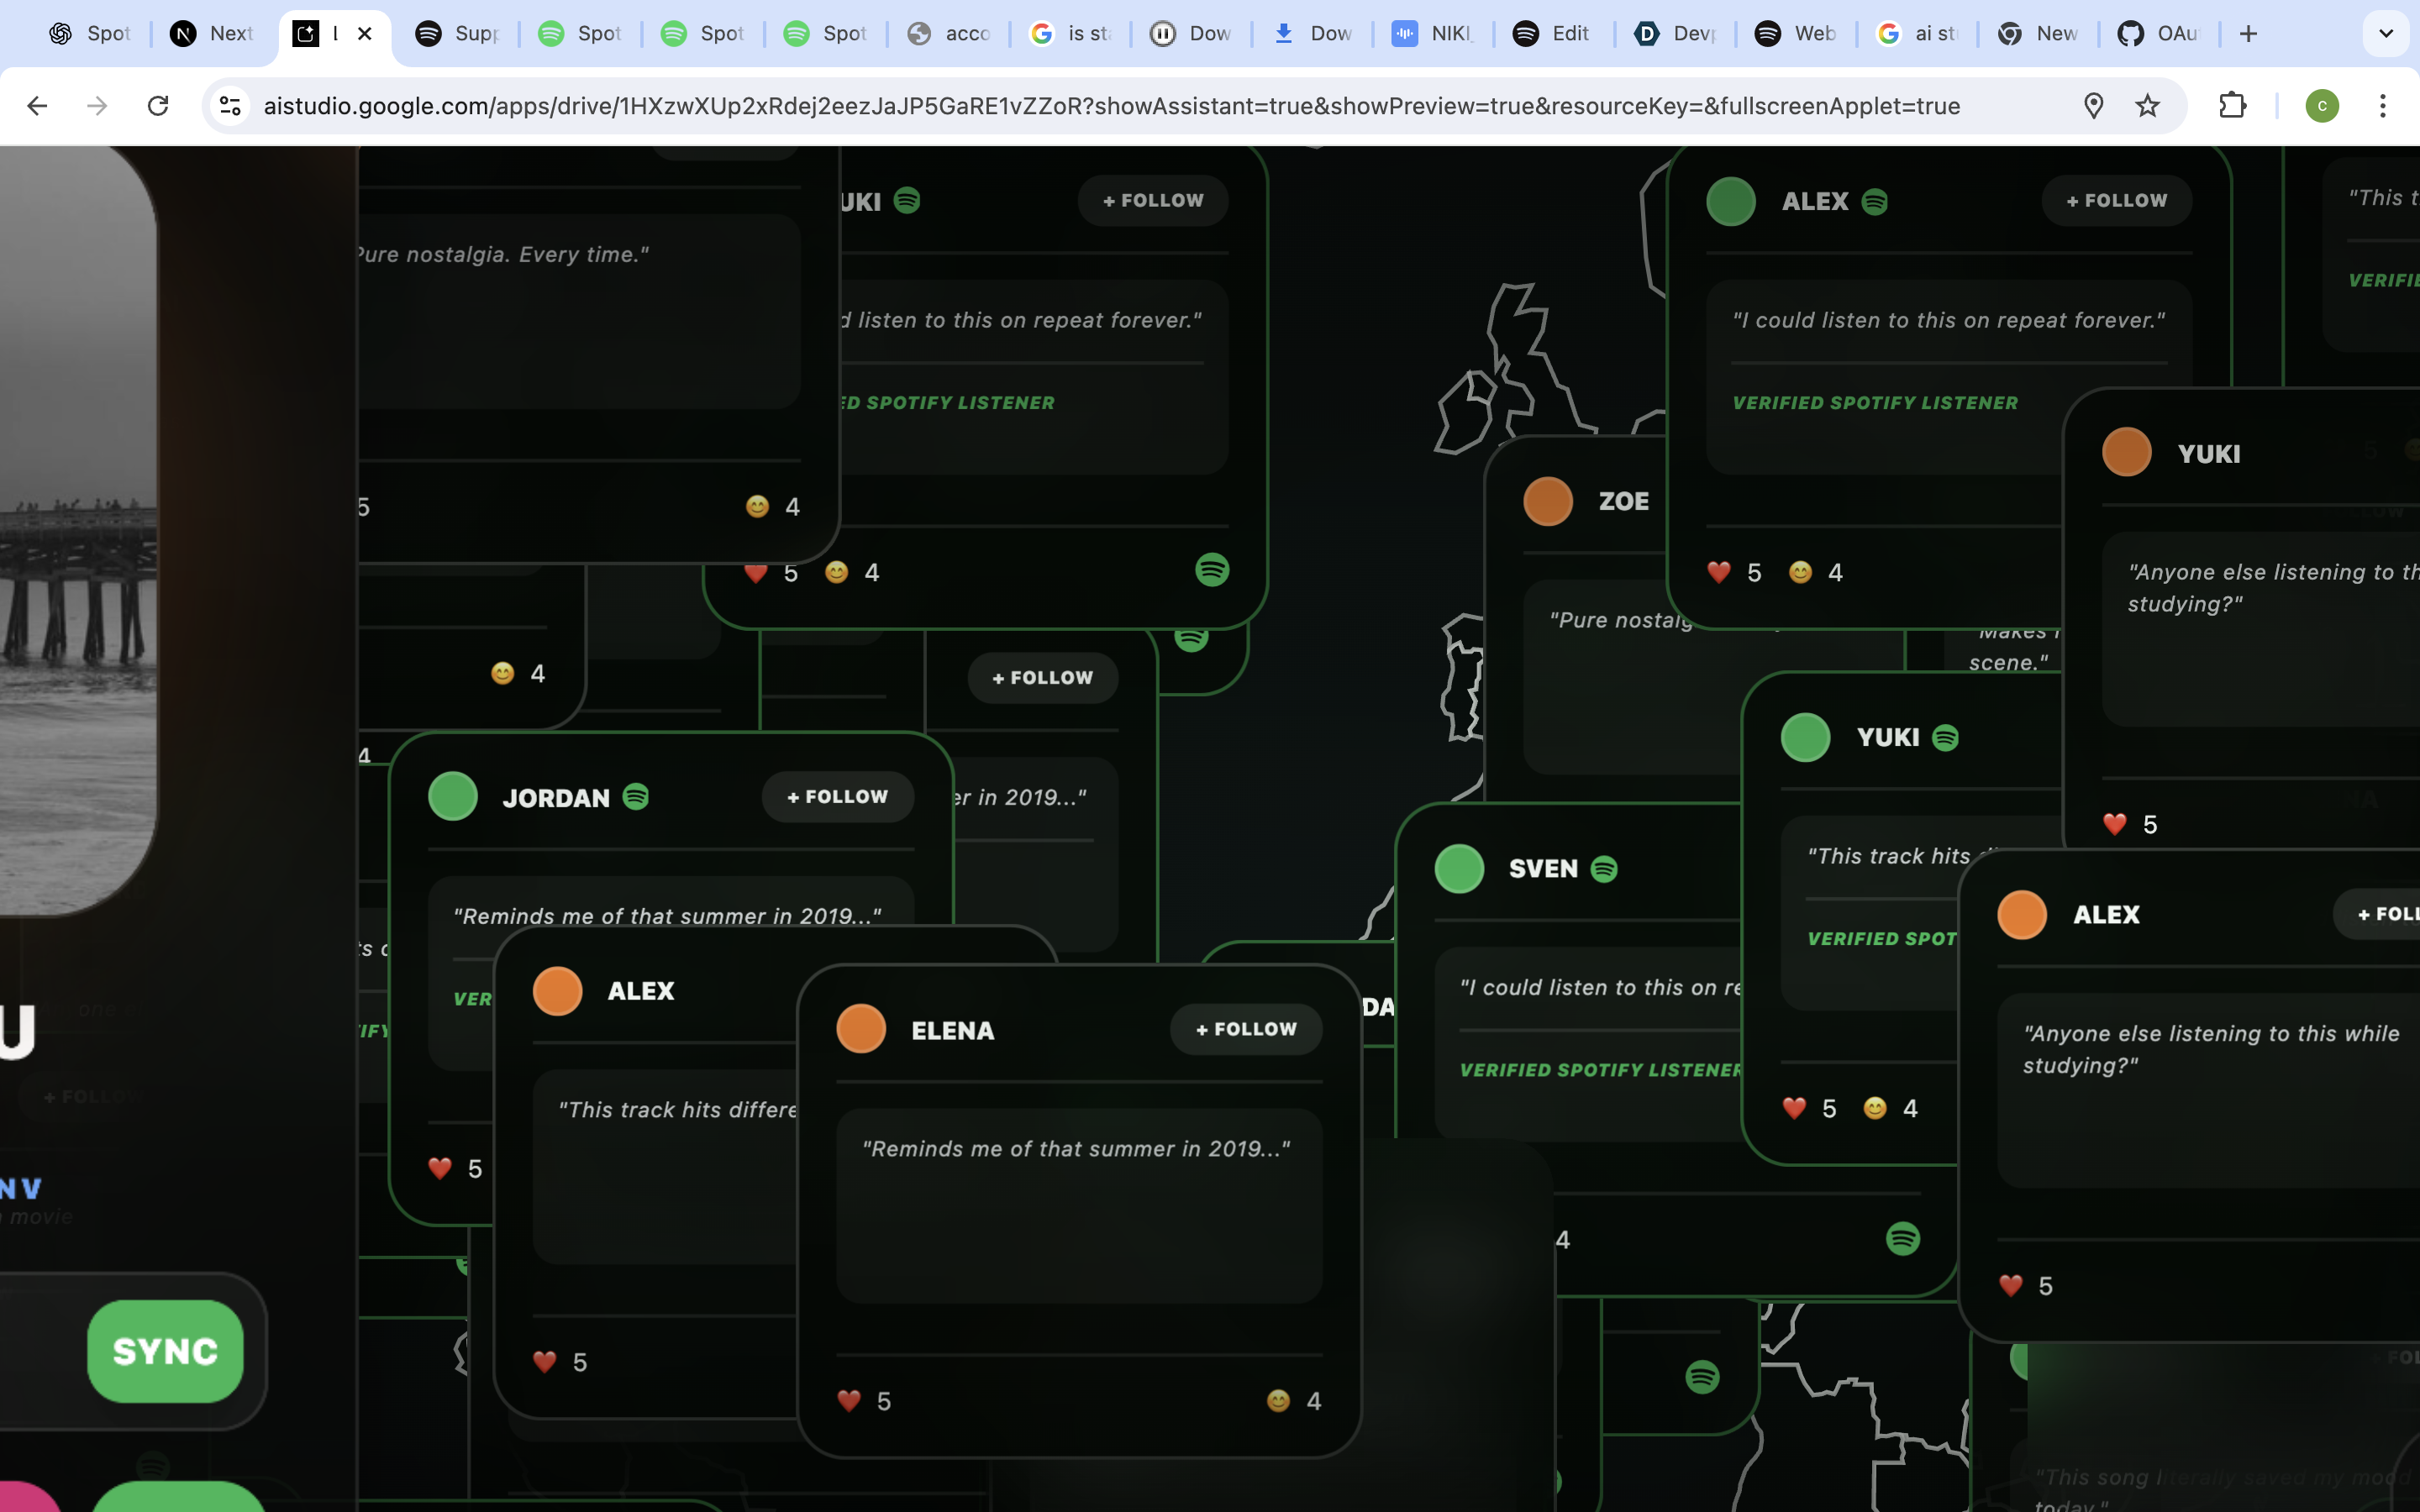2420x1512 pixels.
Task: Follow Elena with the Follow button
Action: tap(1246, 1029)
